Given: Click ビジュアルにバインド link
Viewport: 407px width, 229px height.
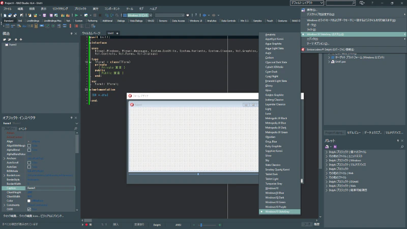Looking at the screenshot, I should [51, 216].
